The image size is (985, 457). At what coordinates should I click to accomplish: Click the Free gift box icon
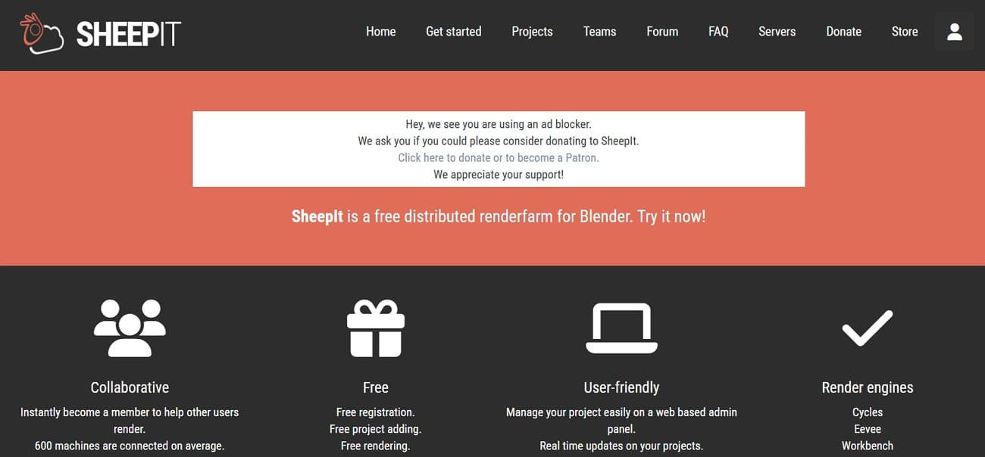375,328
